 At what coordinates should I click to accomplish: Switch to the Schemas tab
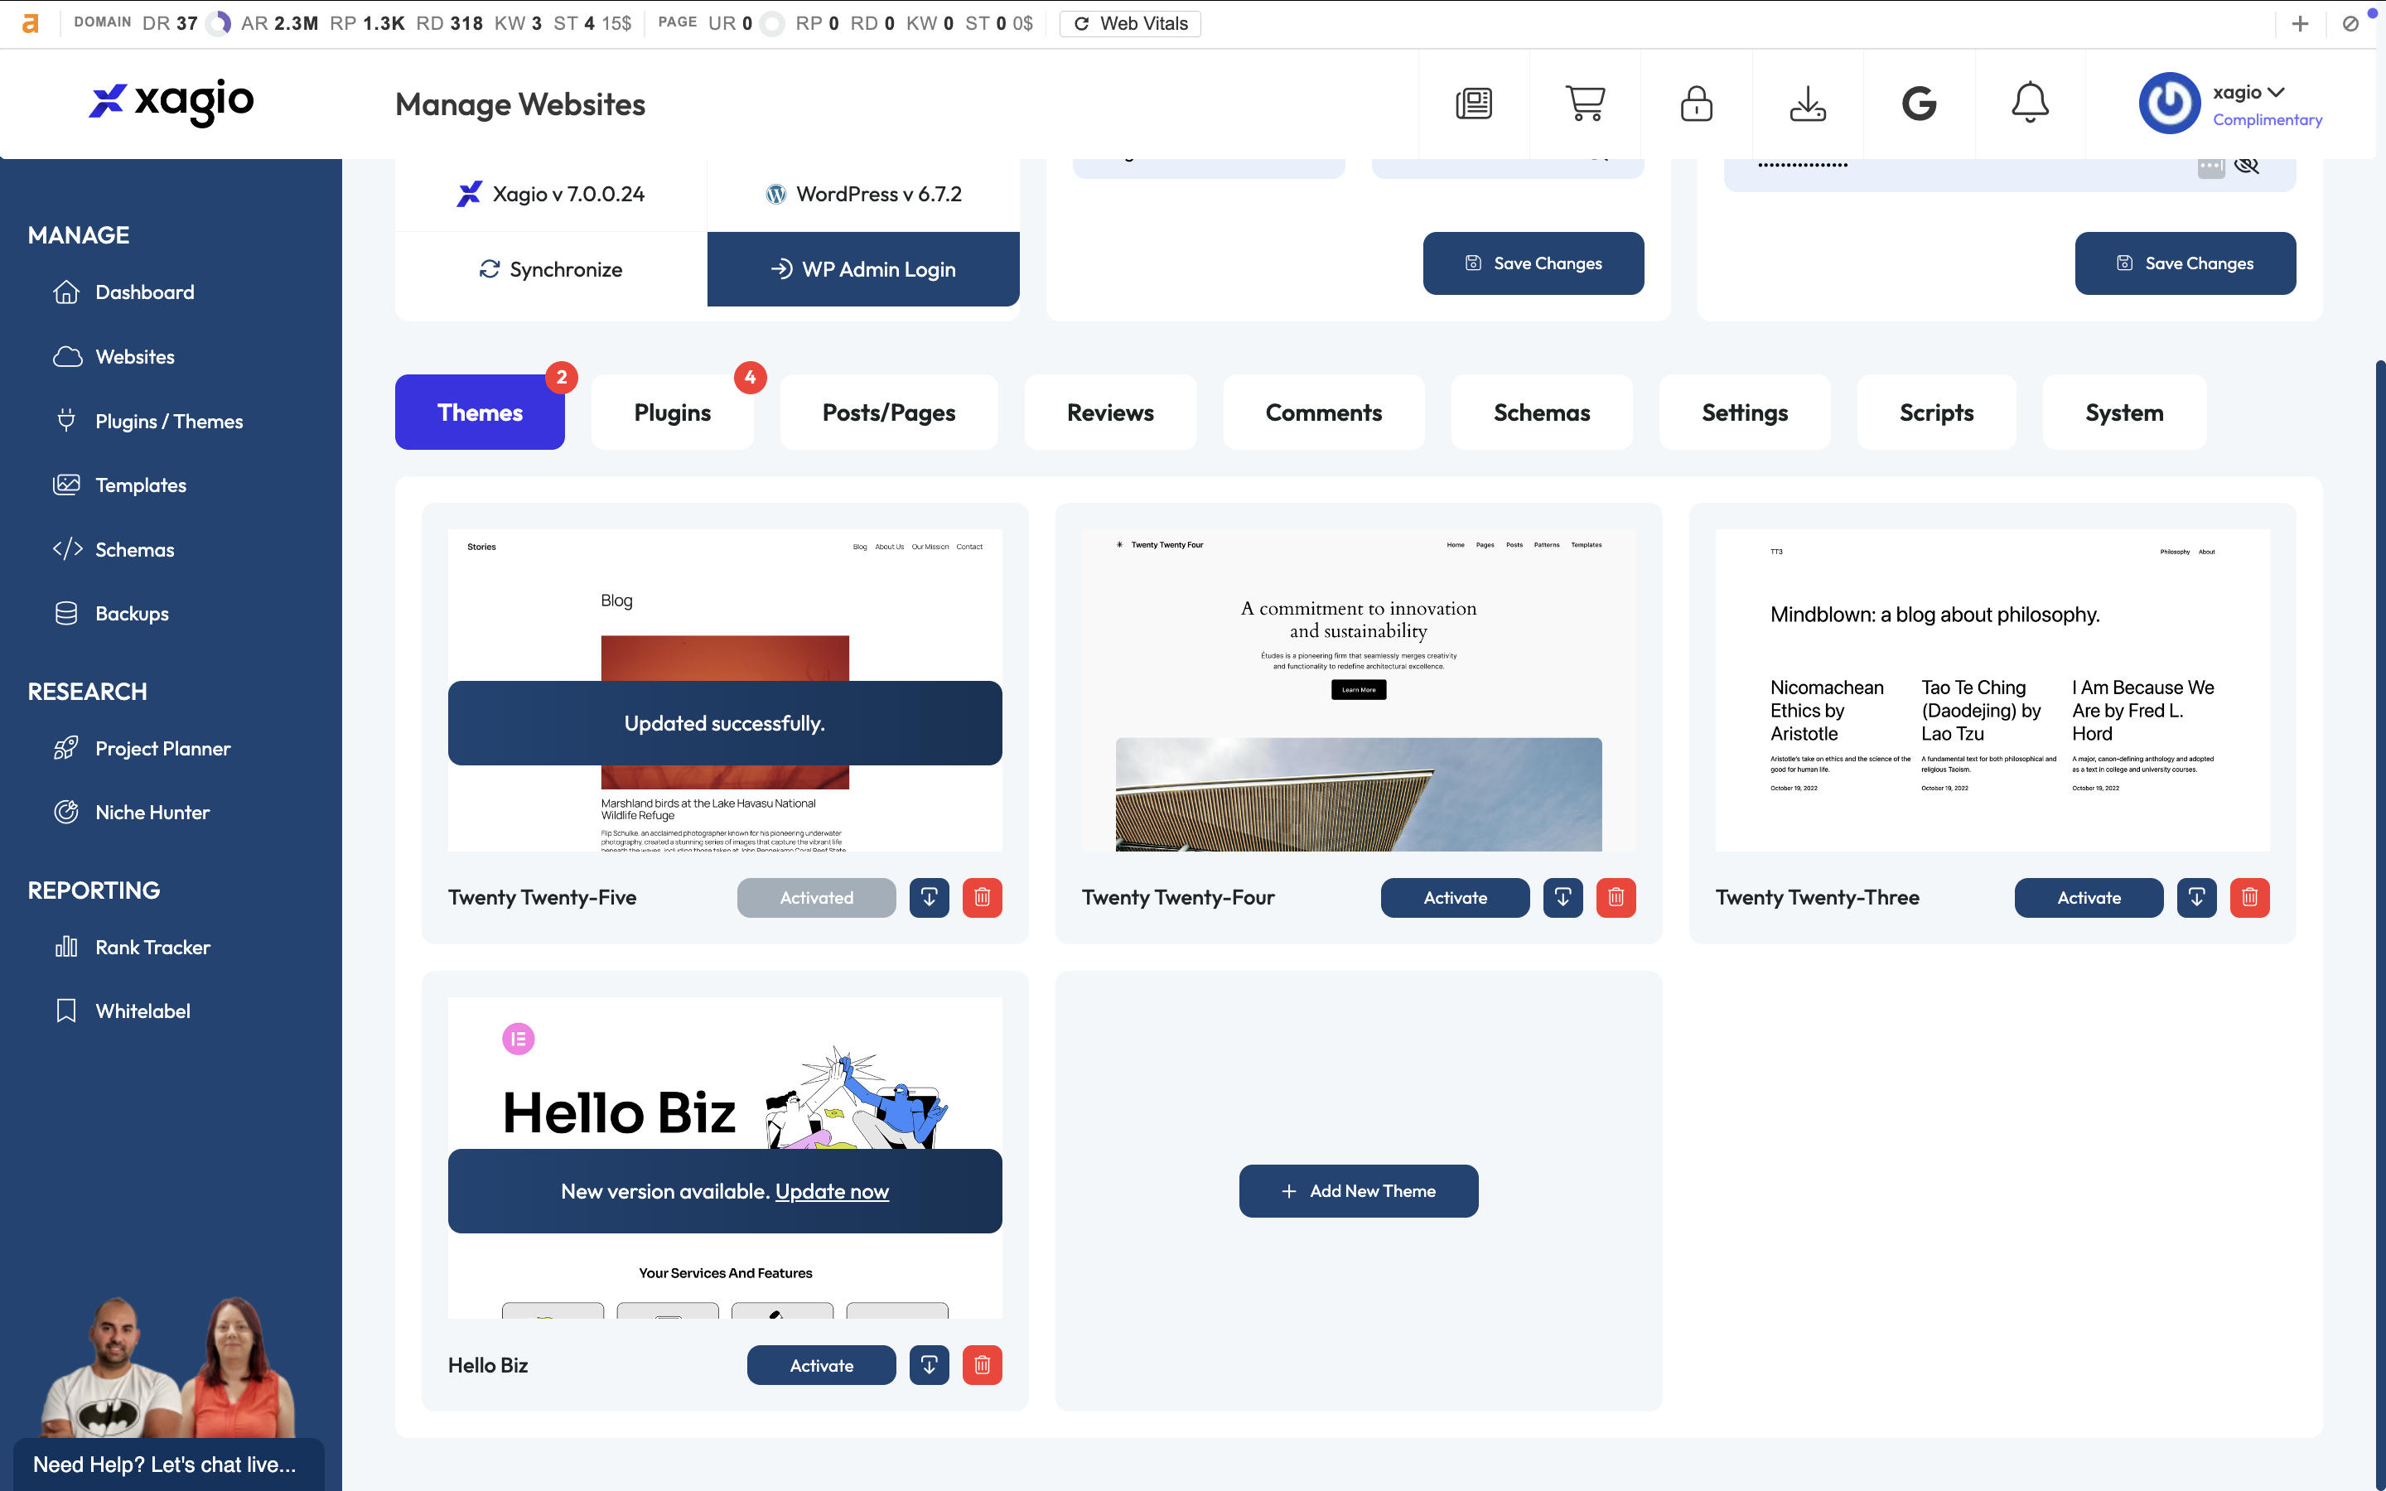click(x=1541, y=413)
